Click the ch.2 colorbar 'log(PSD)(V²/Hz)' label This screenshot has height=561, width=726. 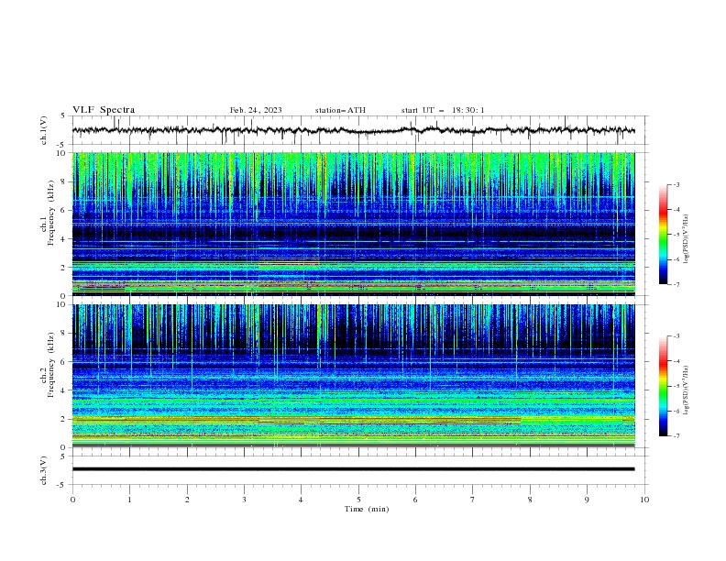click(687, 390)
